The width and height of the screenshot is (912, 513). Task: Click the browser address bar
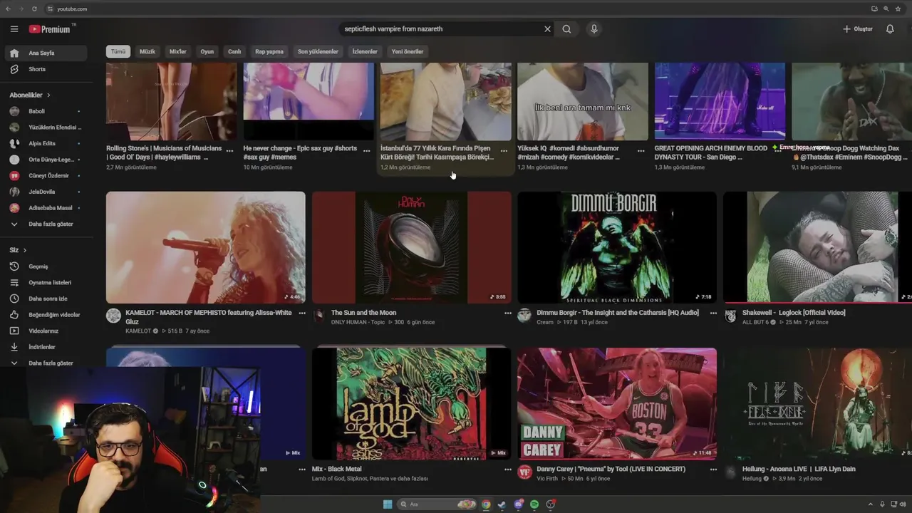coord(456,9)
